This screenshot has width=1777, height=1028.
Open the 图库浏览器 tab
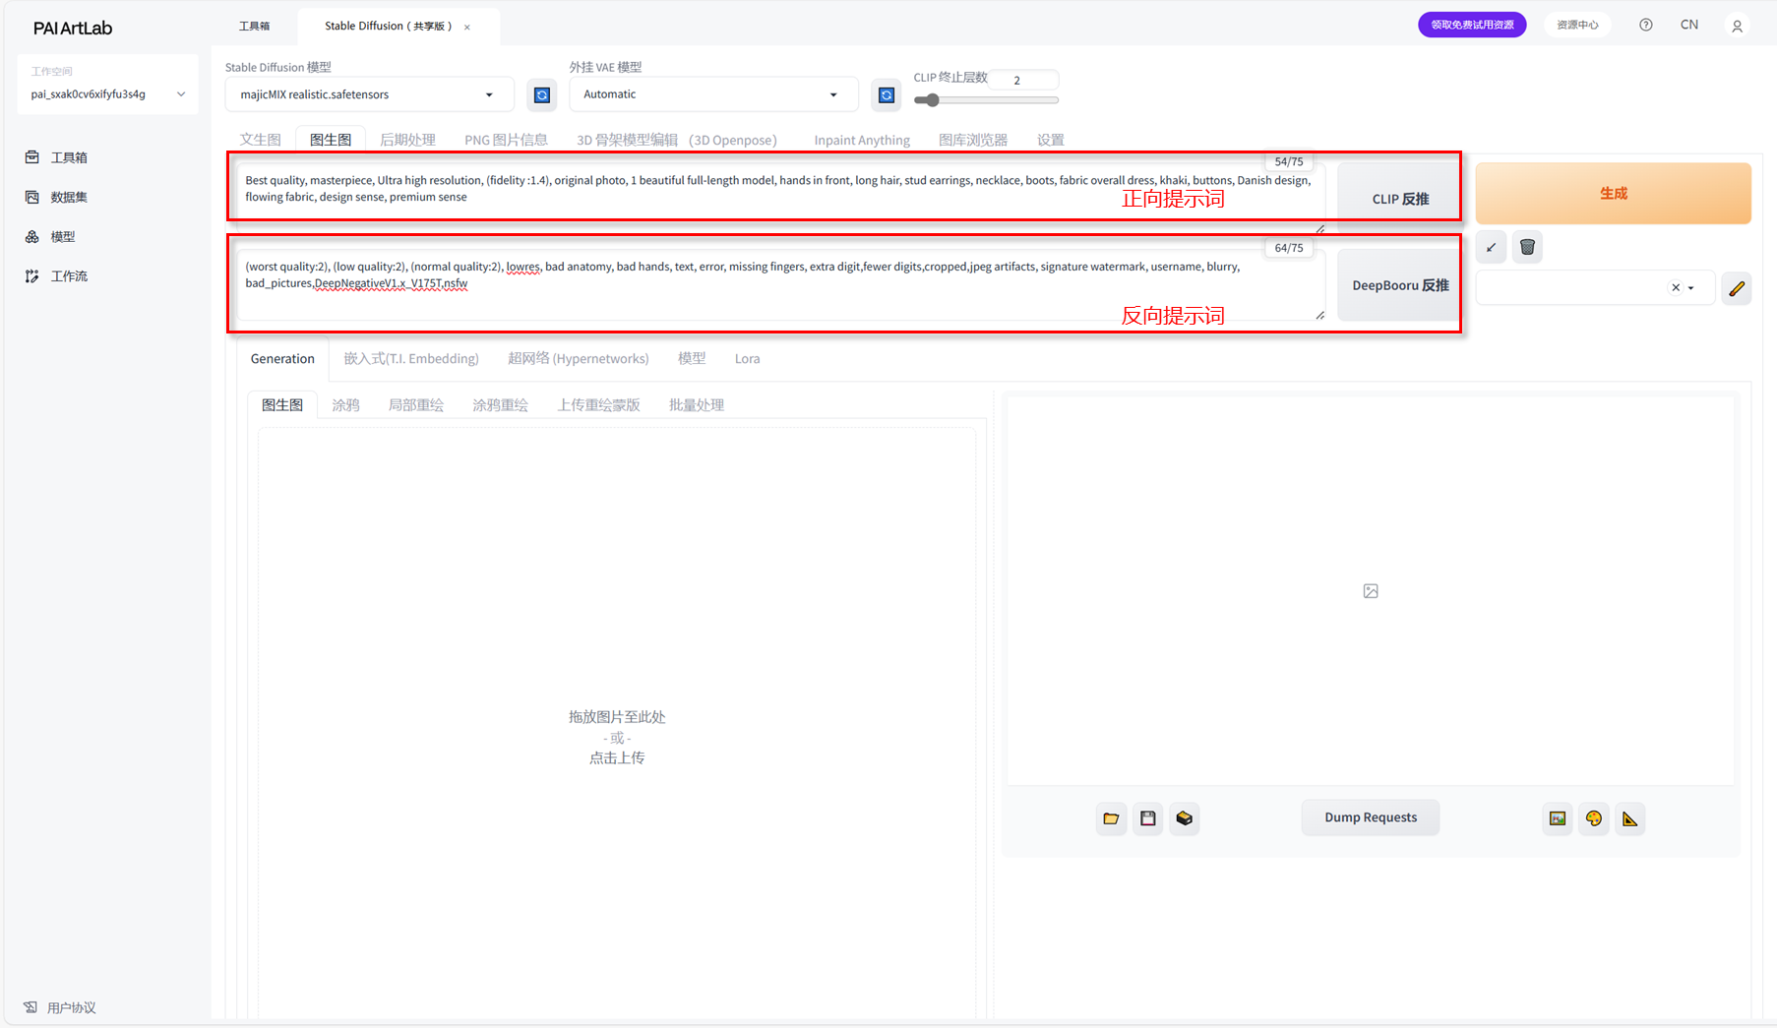click(973, 140)
